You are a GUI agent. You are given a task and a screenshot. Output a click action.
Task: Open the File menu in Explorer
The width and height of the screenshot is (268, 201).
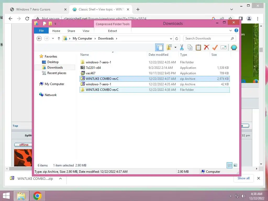click(x=41, y=31)
